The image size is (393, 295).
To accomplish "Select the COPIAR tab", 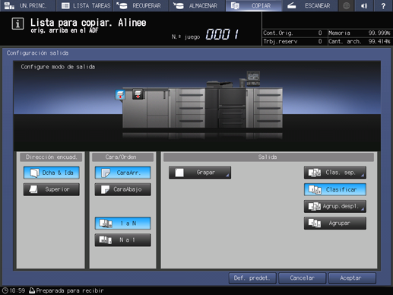I will (x=254, y=5).
